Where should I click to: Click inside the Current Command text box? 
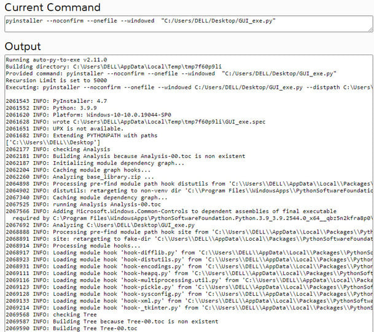click(x=189, y=24)
